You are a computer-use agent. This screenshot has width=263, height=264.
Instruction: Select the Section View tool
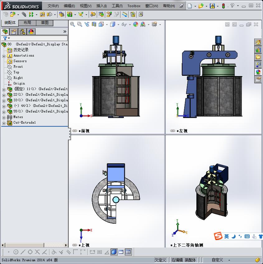point(94,24)
